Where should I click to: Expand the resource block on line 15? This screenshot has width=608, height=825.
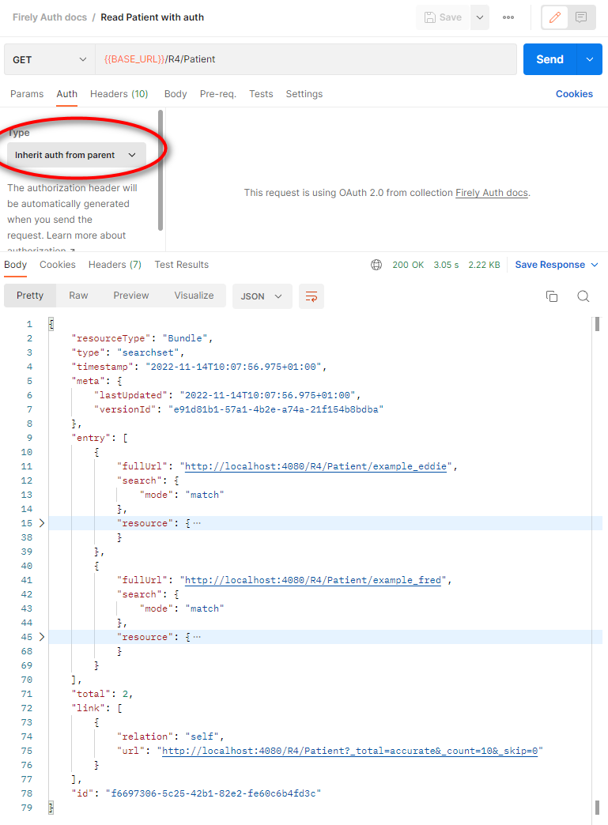[42, 523]
